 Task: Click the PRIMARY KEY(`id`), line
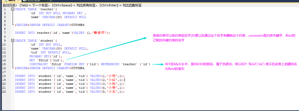tap(46, 56)
